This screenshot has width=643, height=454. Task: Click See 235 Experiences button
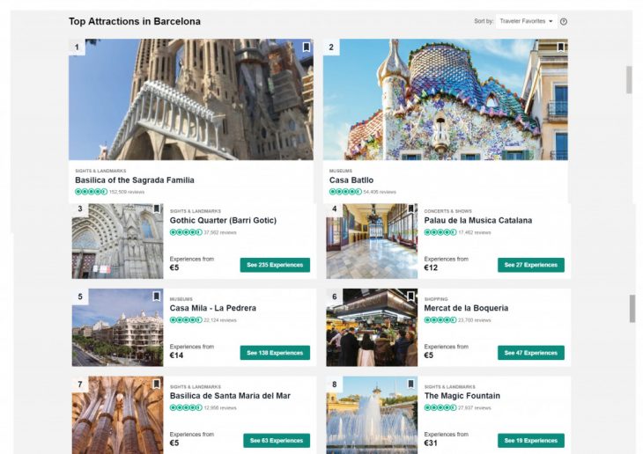pyautogui.click(x=275, y=265)
